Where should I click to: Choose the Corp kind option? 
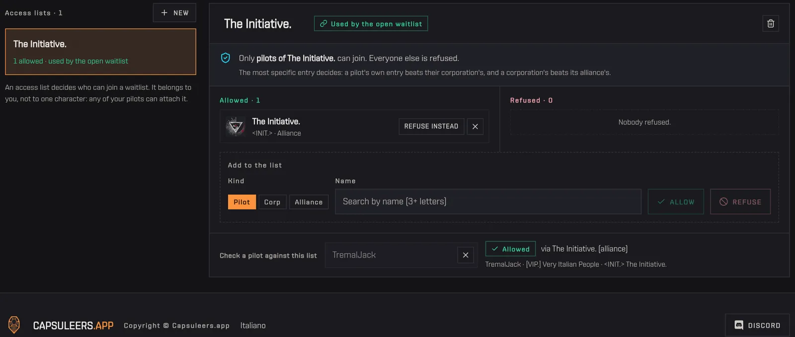(x=272, y=202)
